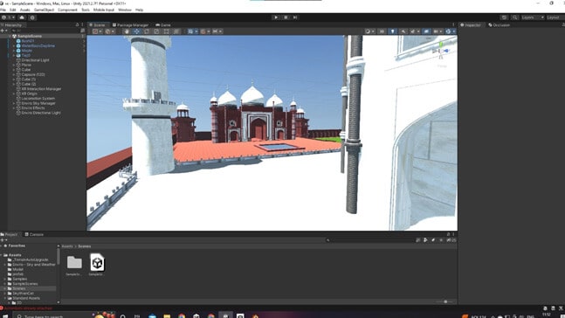565x318 pixels.
Task: Expand the Enviro Sky Manager object
Action: tap(14, 103)
